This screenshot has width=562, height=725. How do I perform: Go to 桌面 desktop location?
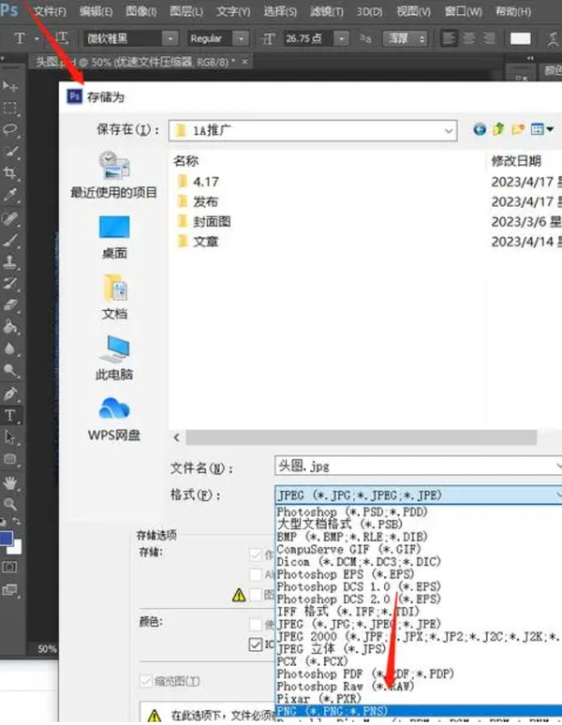click(114, 238)
